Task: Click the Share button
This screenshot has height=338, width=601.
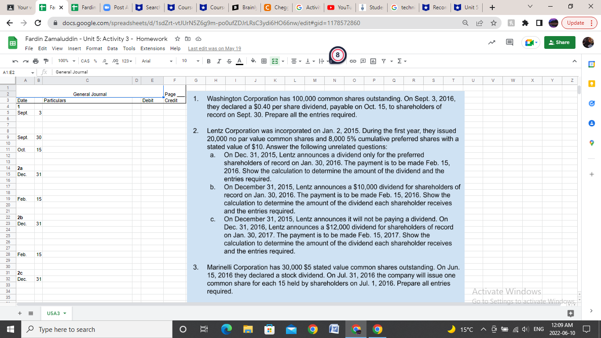Action: 559,41
